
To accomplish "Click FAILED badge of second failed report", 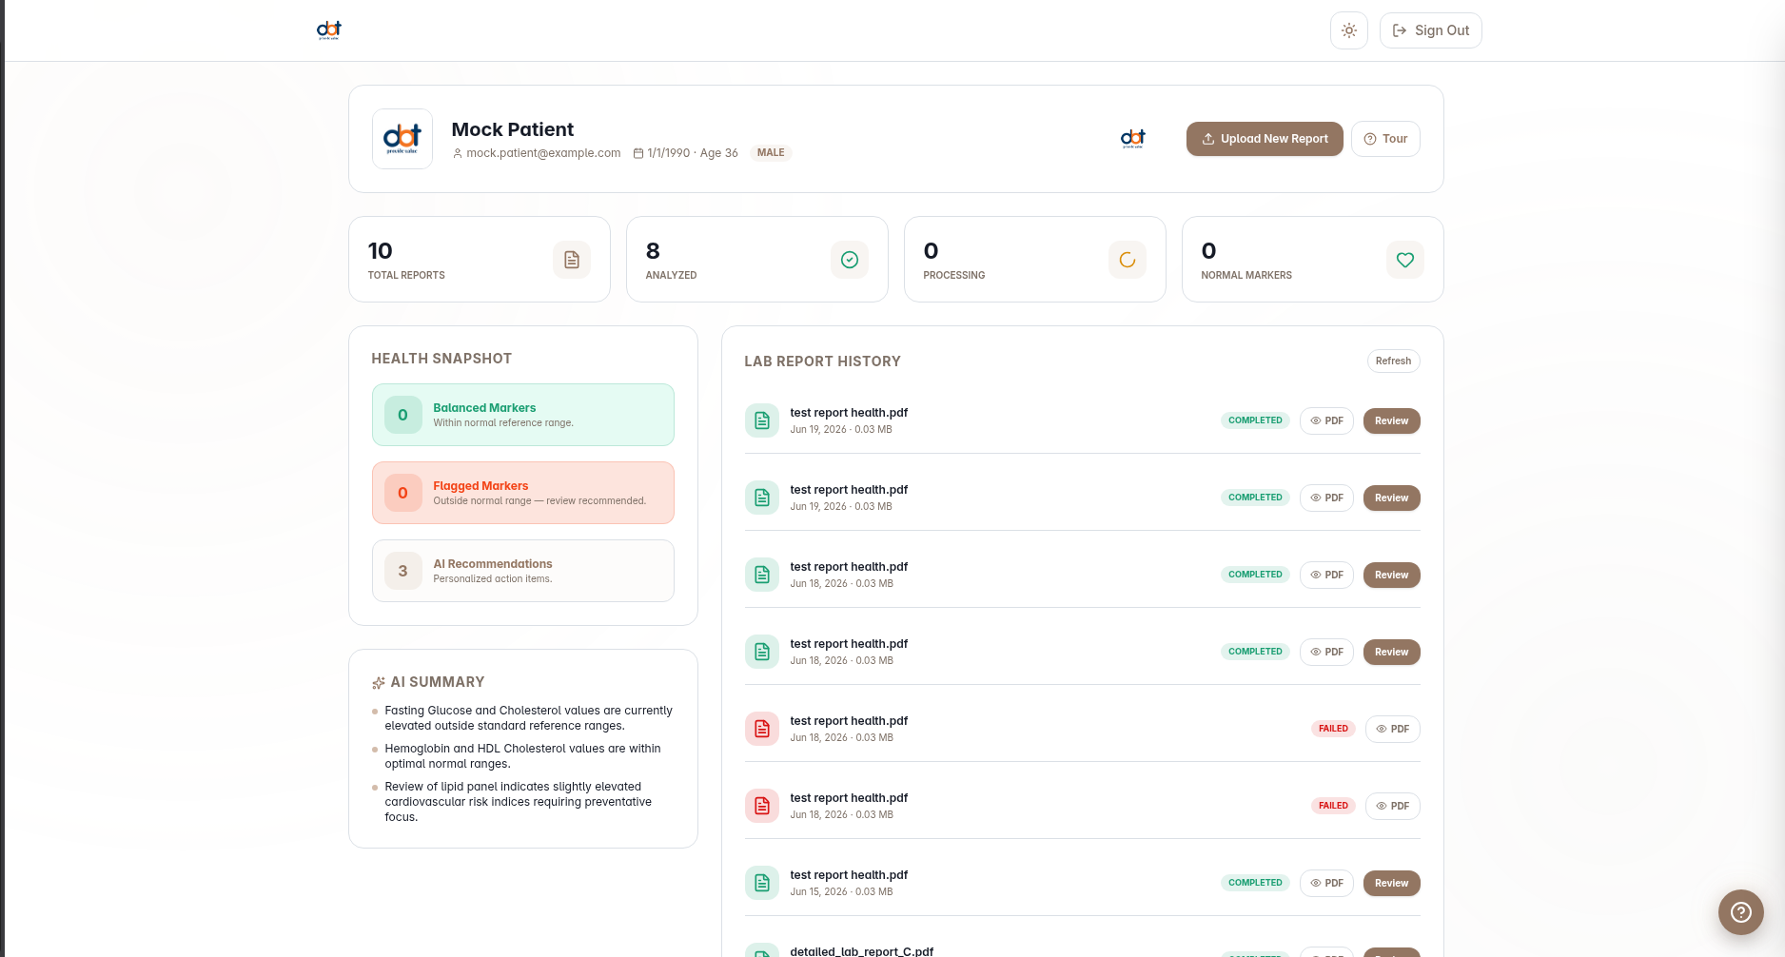I will (1333, 806).
